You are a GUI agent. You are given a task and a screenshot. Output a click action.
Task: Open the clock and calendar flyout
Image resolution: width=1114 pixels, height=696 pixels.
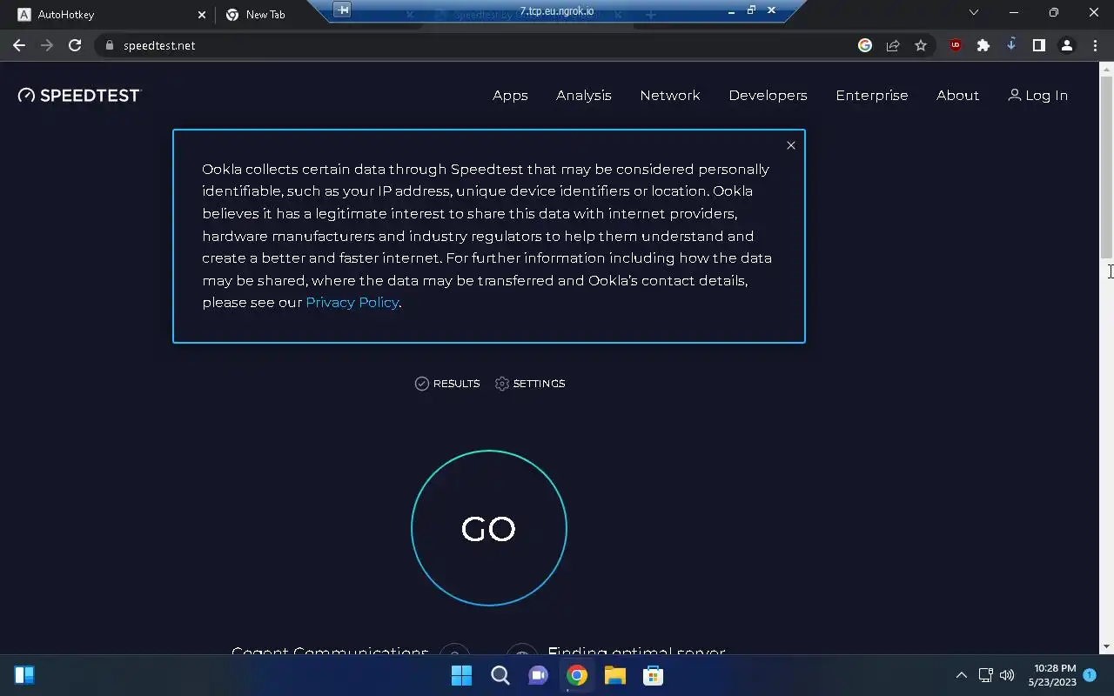1051,675
